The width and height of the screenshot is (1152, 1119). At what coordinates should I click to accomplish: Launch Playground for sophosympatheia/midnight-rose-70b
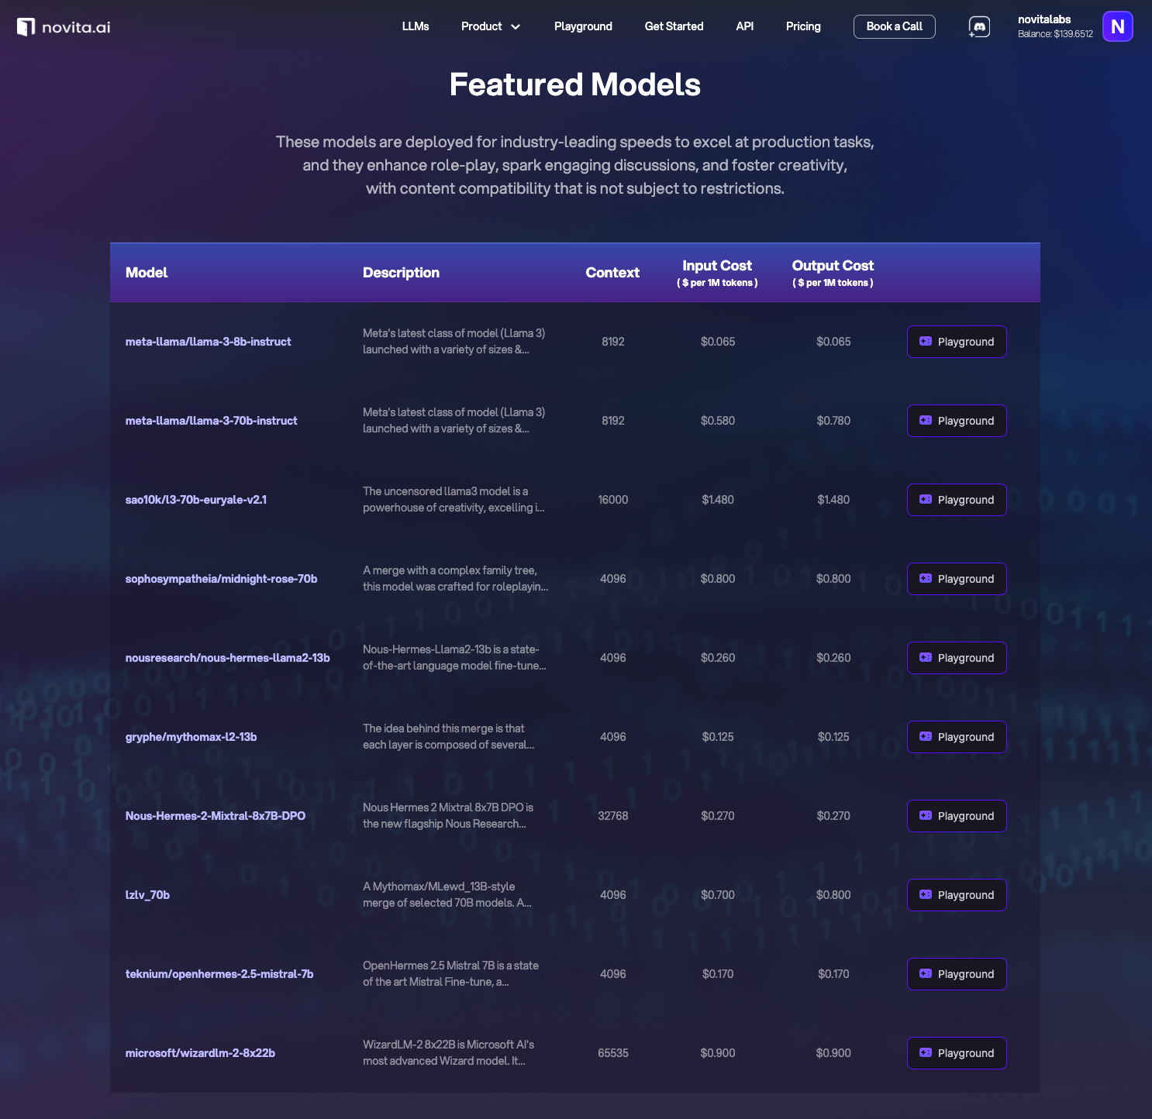[x=957, y=579]
